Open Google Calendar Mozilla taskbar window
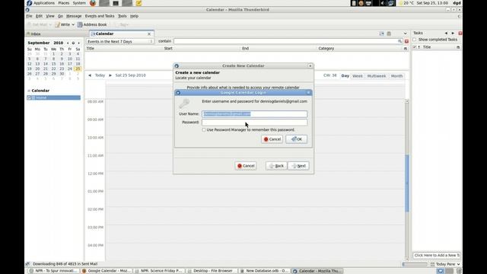 pos(107,271)
